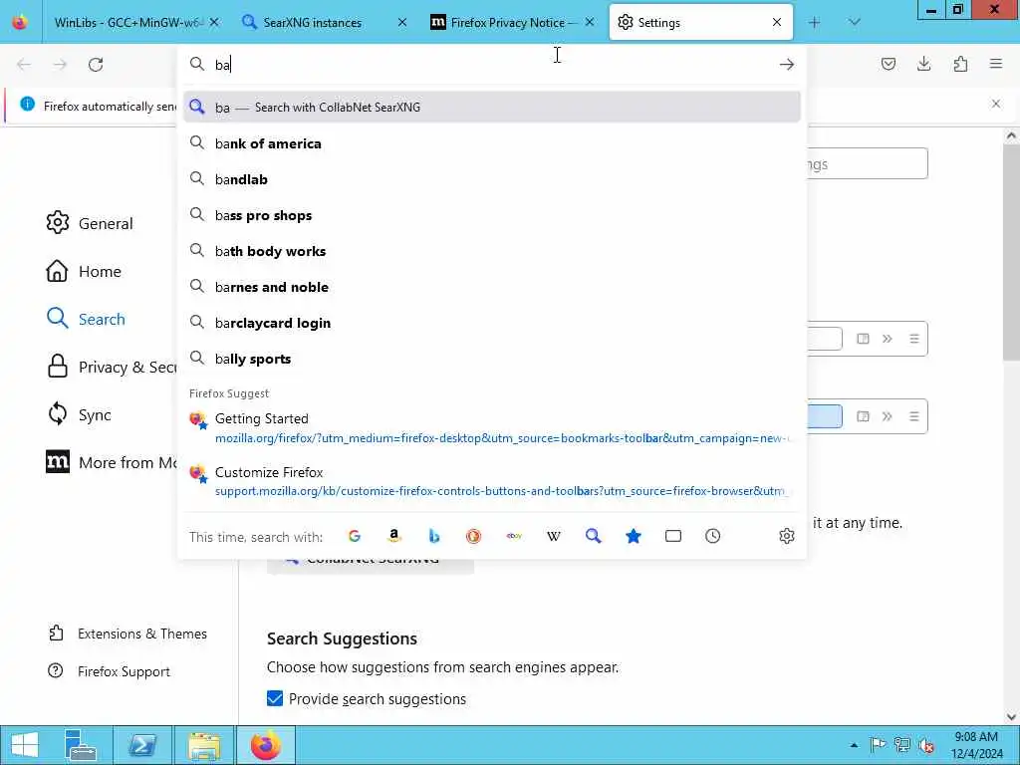
Task: Open Sync settings category
Action: [80, 414]
